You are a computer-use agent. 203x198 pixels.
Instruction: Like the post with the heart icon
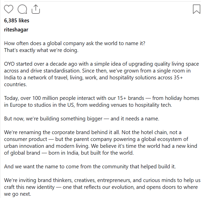pyautogui.click(x=9, y=9)
